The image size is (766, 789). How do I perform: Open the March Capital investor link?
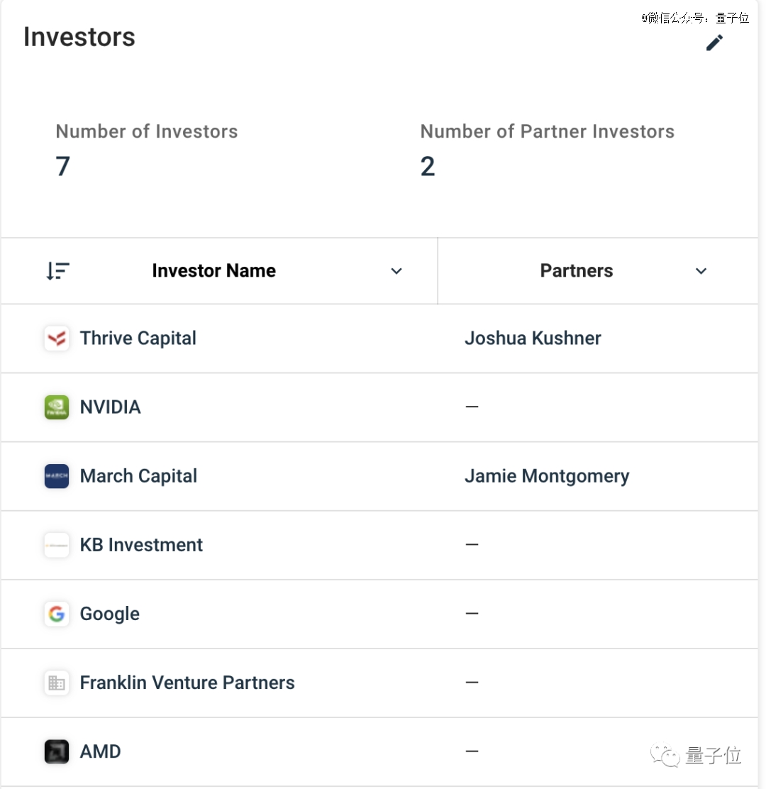pos(138,476)
